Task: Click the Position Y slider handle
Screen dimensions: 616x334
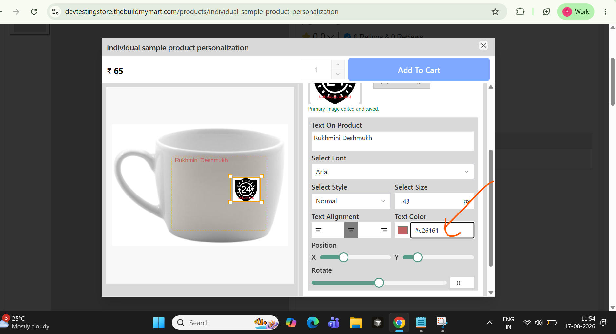Action: 418,257
